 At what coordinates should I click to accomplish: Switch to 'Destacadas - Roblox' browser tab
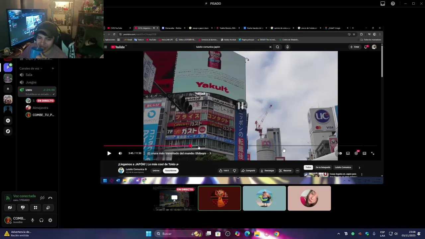[x=173, y=28]
